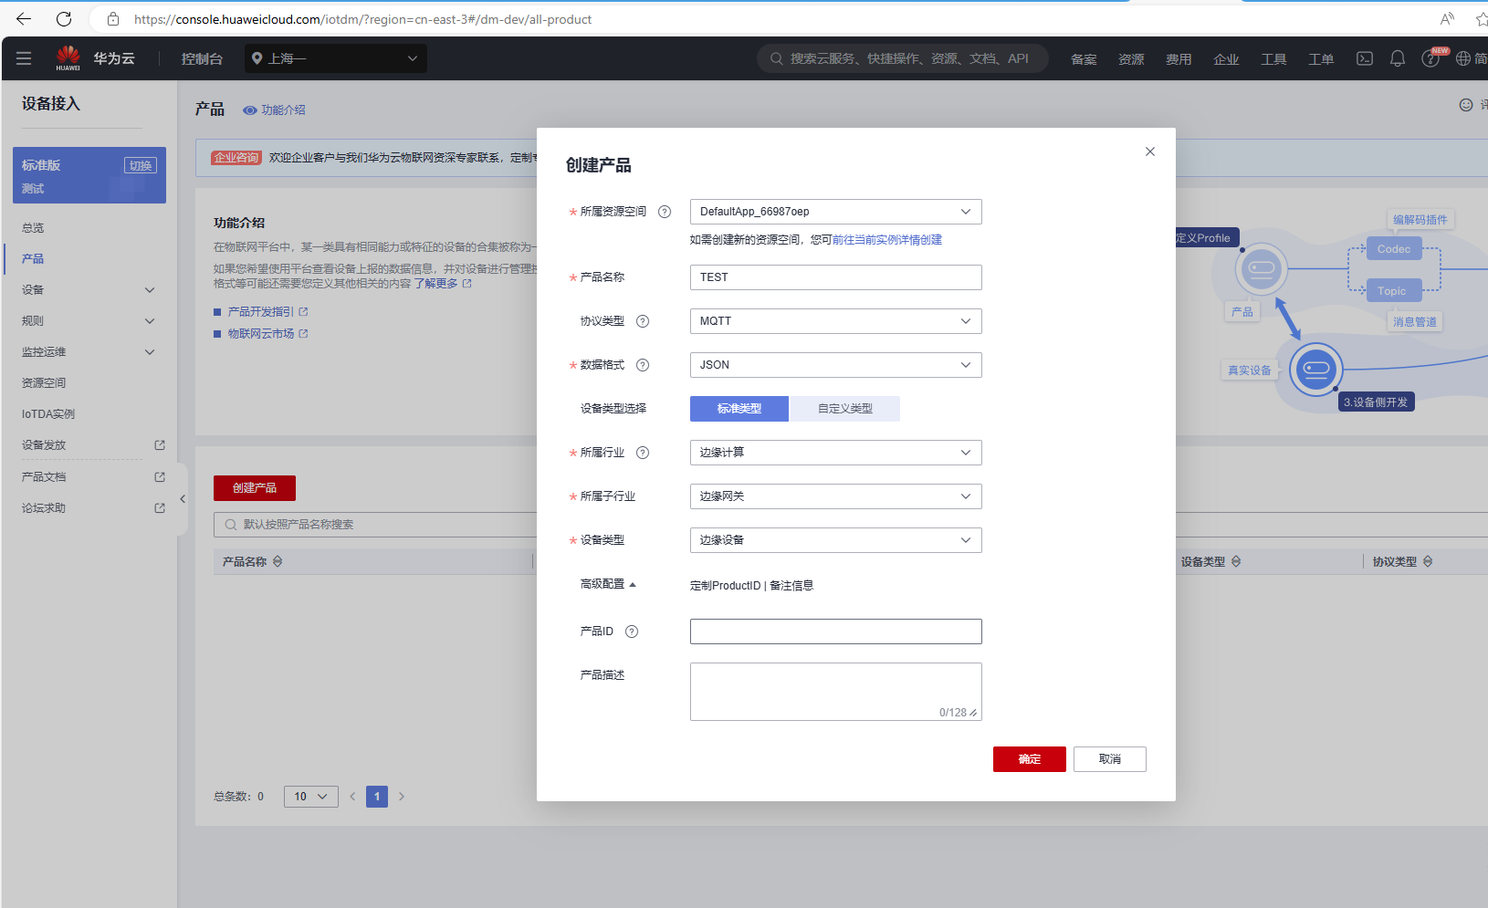Collapse the 高级配置 section

tap(608, 584)
